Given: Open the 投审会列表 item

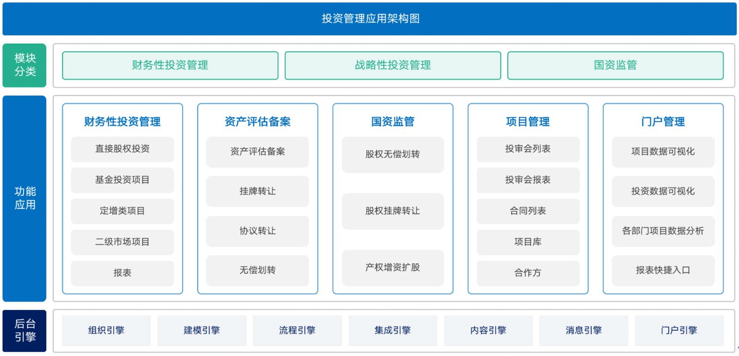Looking at the screenshot, I should click(x=528, y=149).
